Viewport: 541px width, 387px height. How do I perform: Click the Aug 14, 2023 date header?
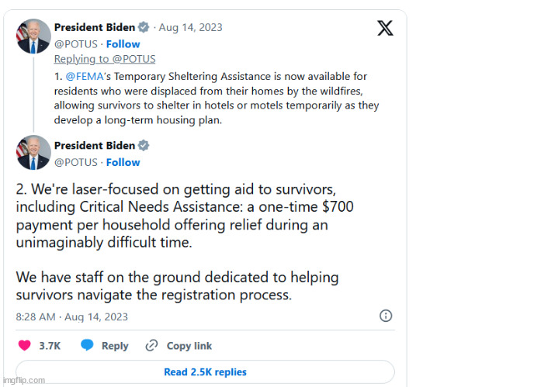click(190, 27)
